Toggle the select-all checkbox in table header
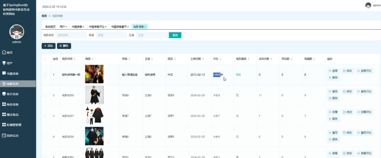Image resolution: width=381 pixels, height=158 pixels. (x=45, y=59)
